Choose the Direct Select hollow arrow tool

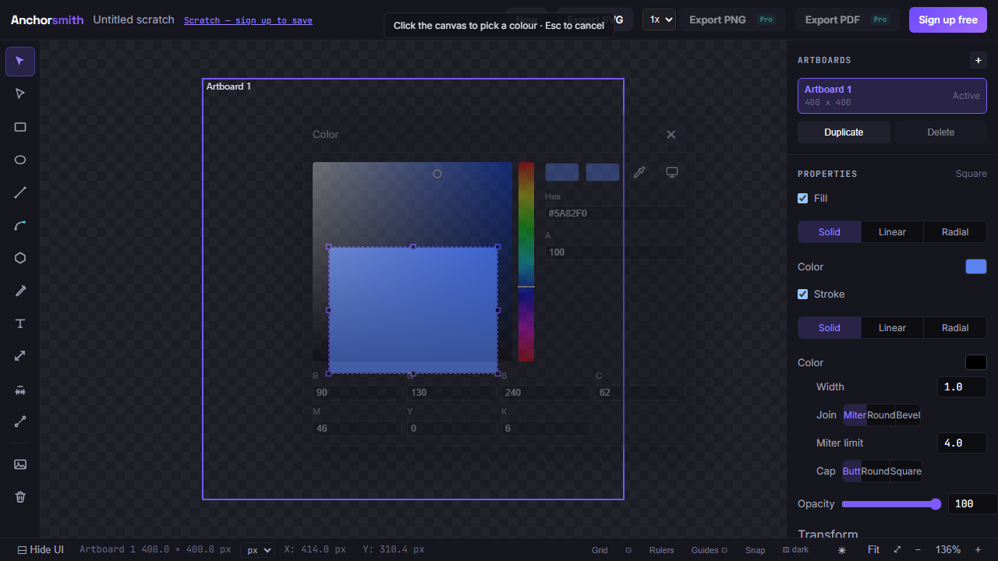click(20, 93)
